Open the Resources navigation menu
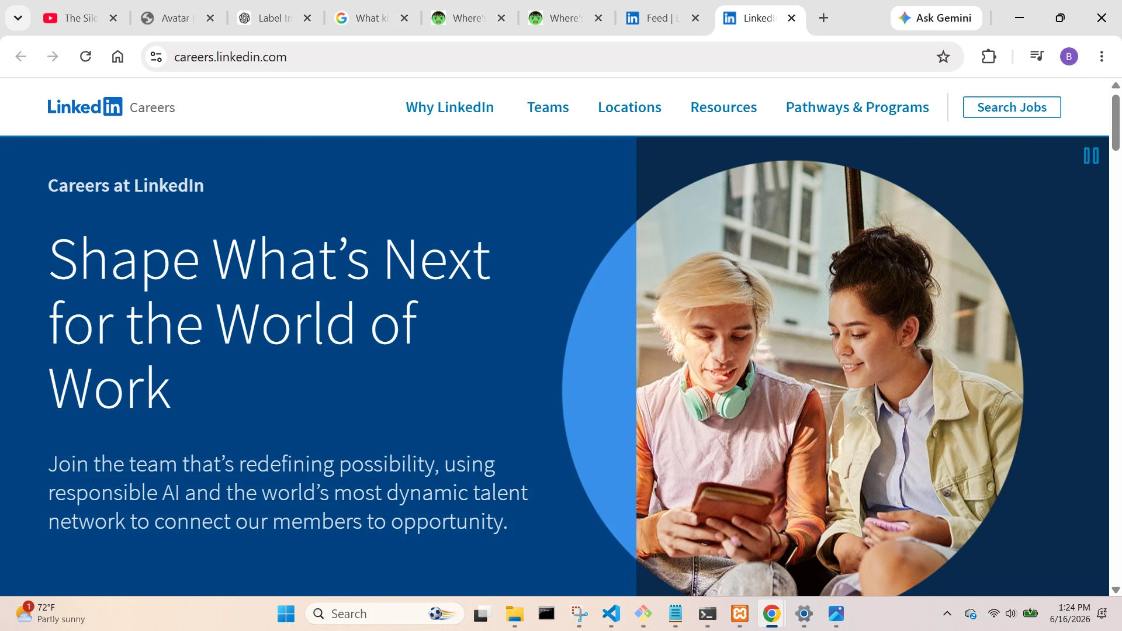The image size is (1122, 631). coord(723,107)
